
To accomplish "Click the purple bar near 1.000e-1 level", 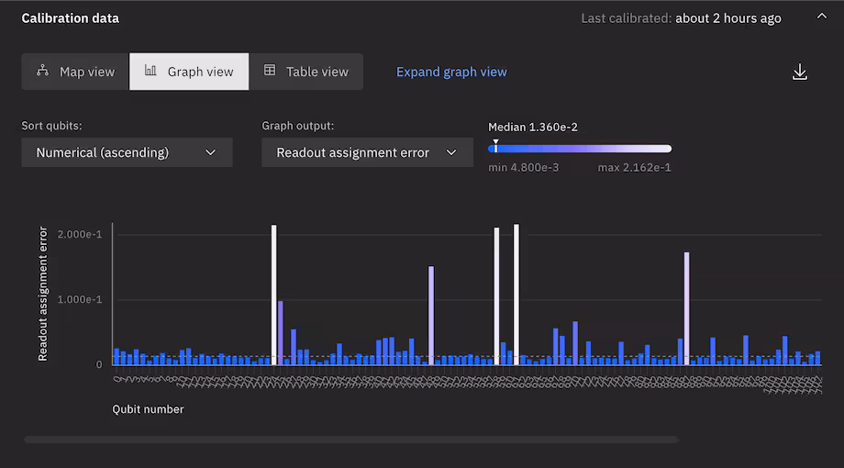I will point(281,333).
